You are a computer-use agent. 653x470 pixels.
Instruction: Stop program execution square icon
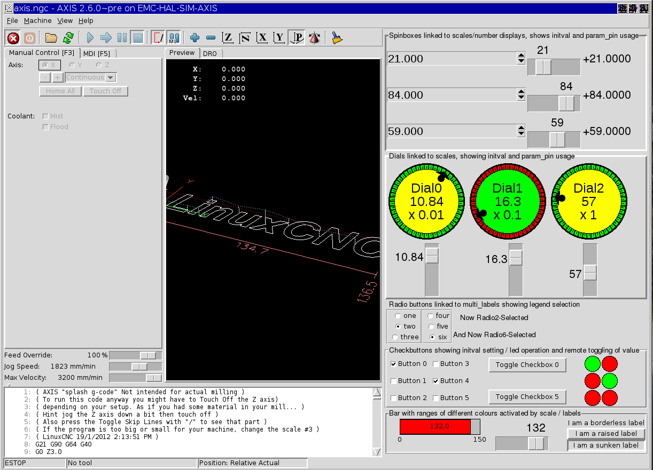click(138, 38)
